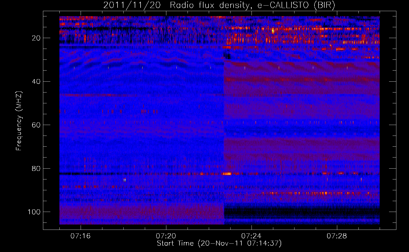The image size is (409, 252).
Task: Click the plot title '2011/11/20 Radio flux density'
Action: pos(219,5)
